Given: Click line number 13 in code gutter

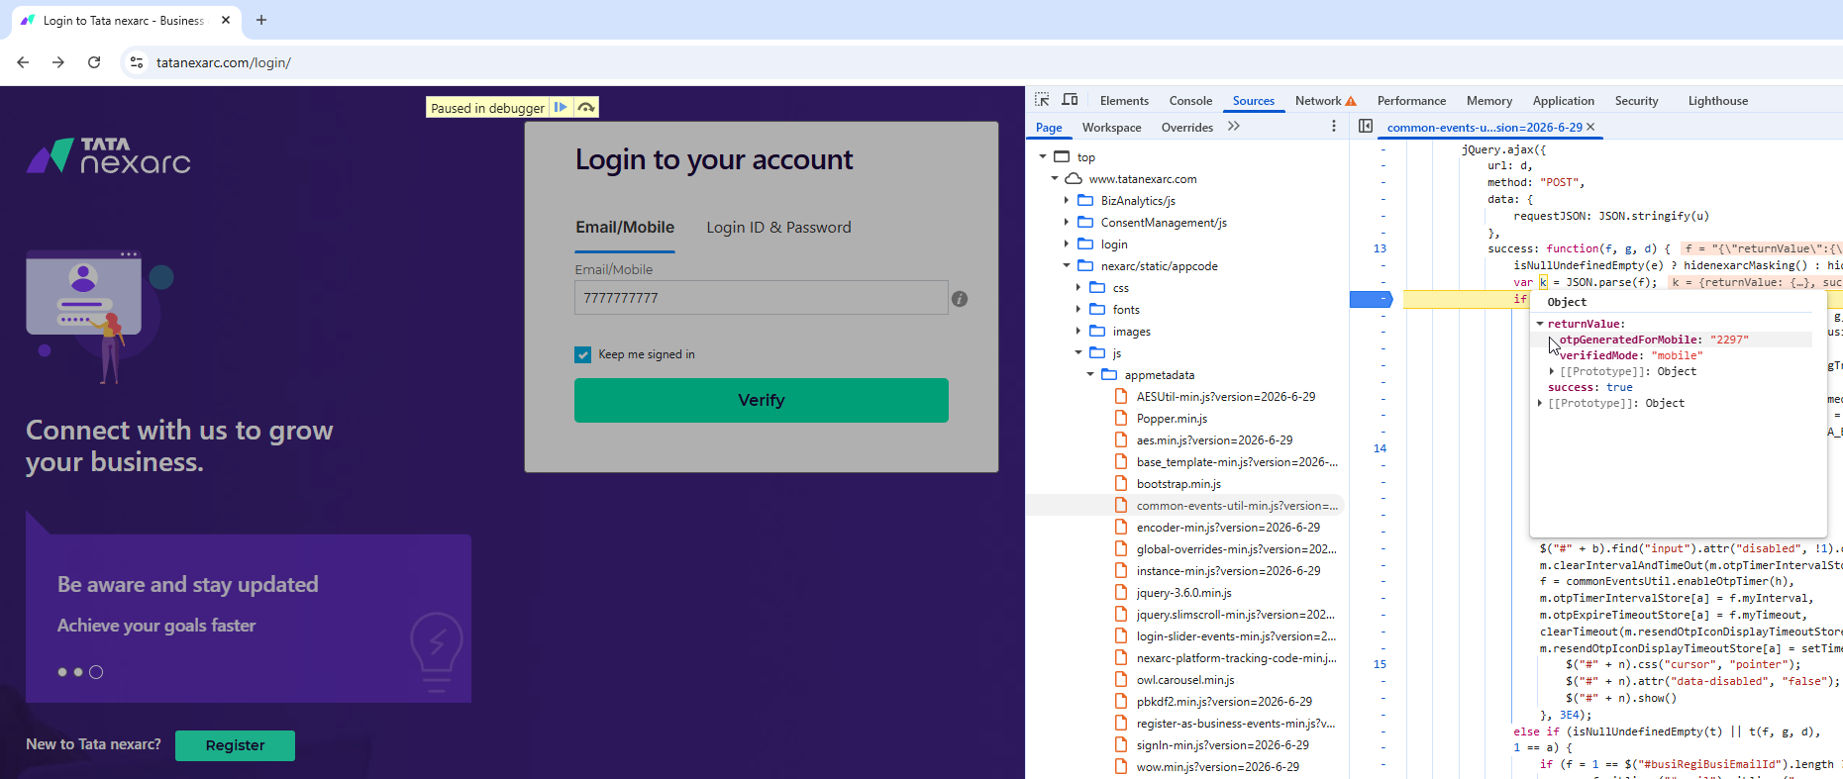Looking at the screenshot, I should 1380,248.
